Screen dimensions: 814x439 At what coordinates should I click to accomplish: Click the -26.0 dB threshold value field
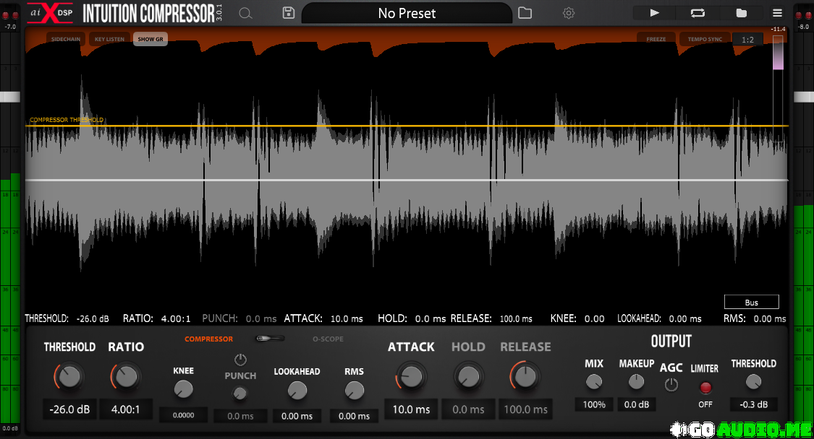[x=69, y=409]
